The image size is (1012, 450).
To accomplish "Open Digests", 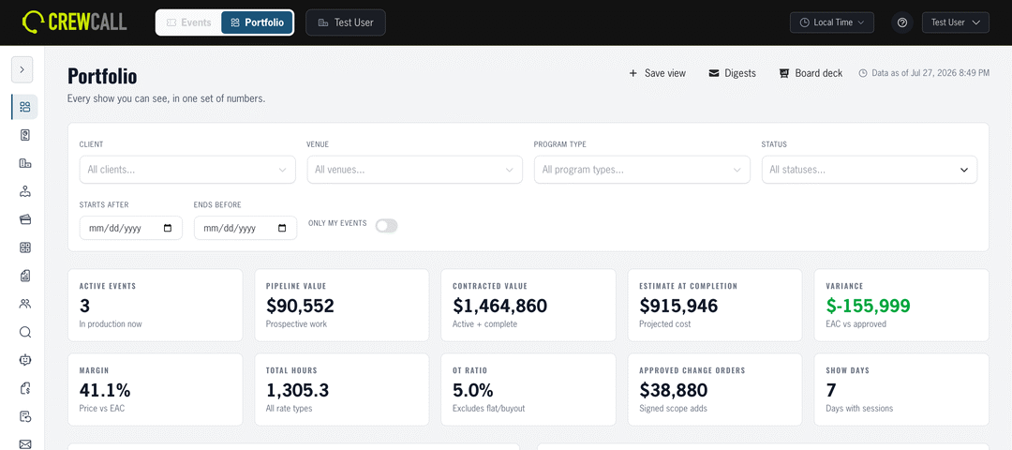I will click(x=732, y=74).
